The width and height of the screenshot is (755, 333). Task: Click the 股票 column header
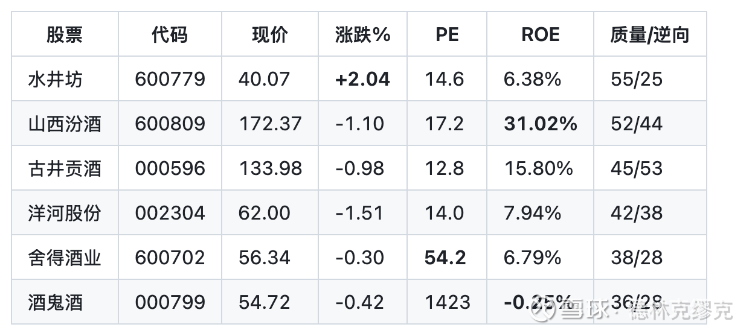65,34
